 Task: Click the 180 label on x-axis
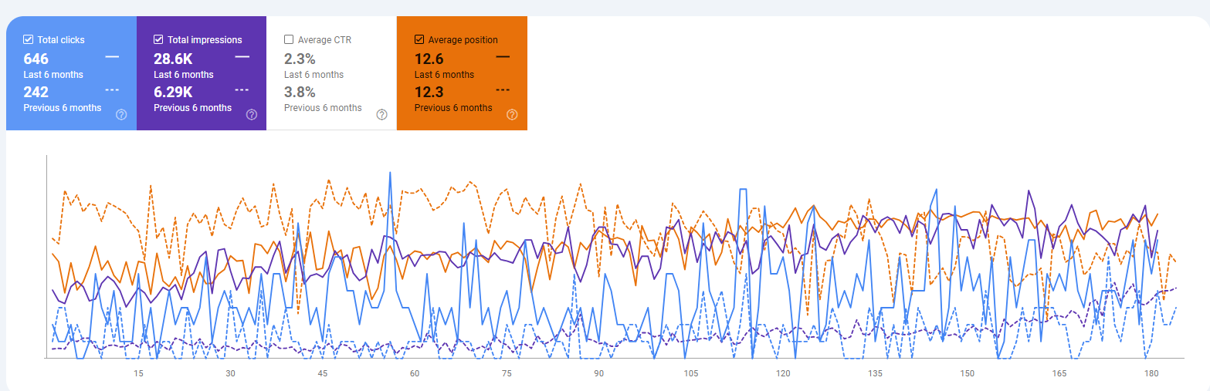(x=1152, y=373)
